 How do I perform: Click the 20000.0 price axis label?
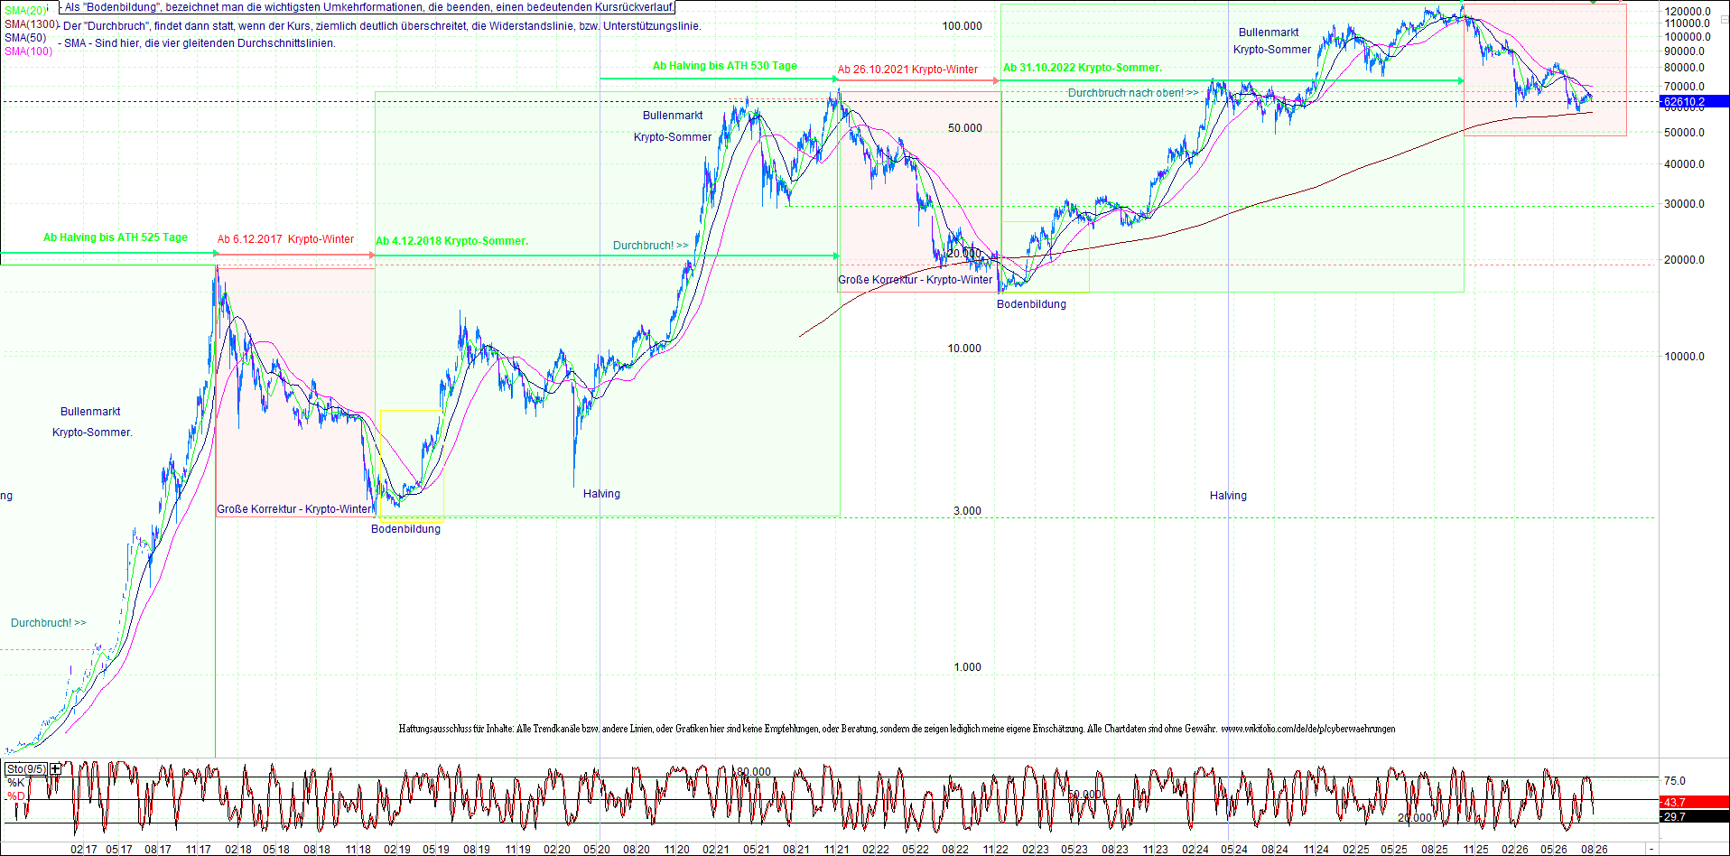click(1685, 260)
